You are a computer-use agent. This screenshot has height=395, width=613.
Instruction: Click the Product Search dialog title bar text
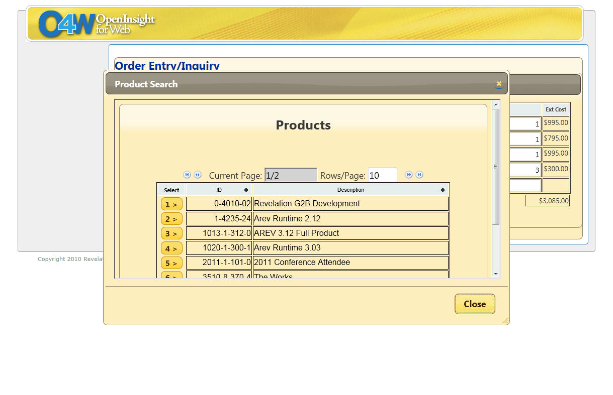click(x=146, y=84)
